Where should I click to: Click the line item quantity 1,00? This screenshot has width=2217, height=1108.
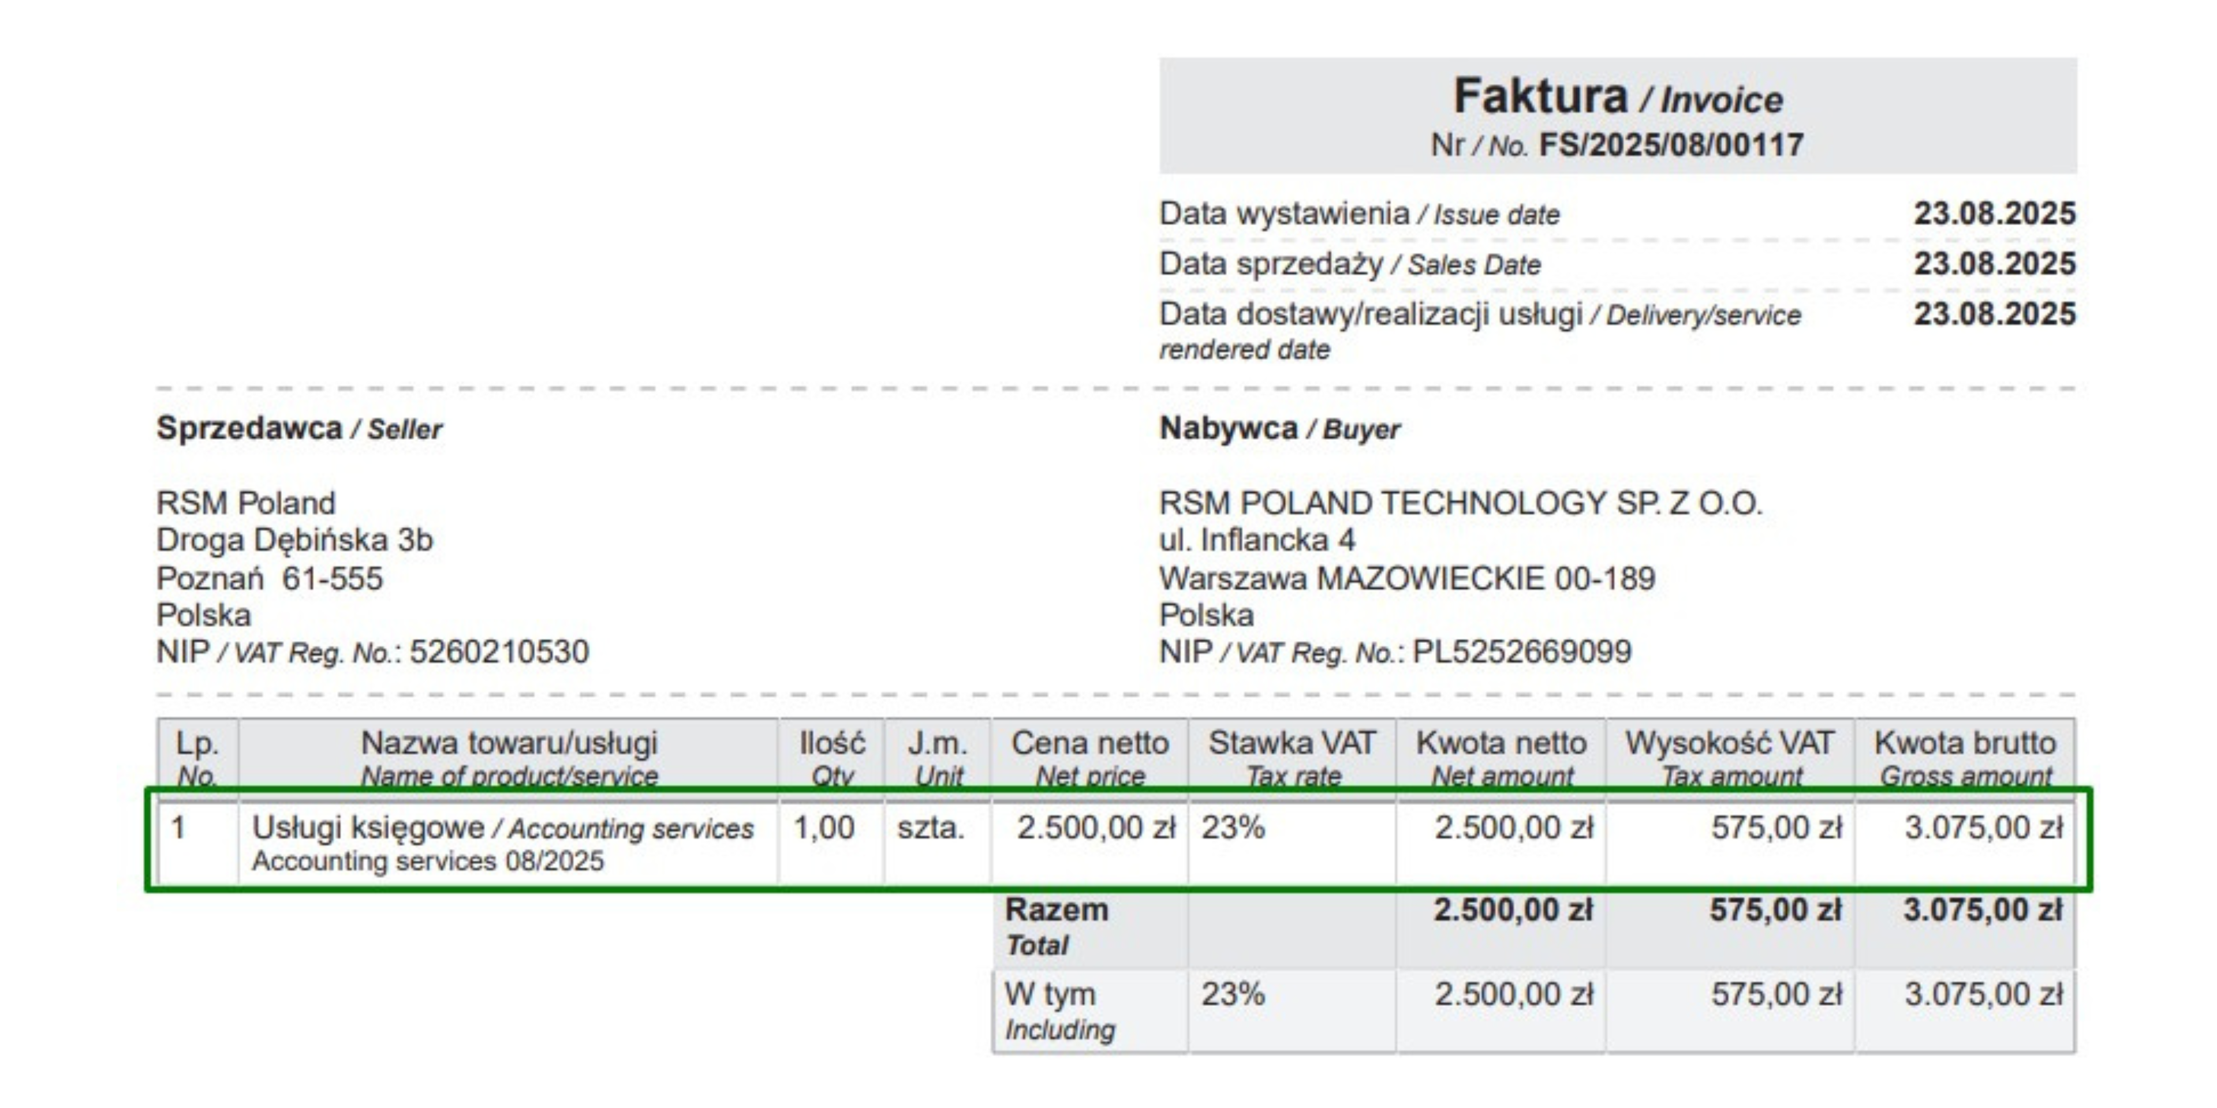pyautogui.click(x=824, y=828)
